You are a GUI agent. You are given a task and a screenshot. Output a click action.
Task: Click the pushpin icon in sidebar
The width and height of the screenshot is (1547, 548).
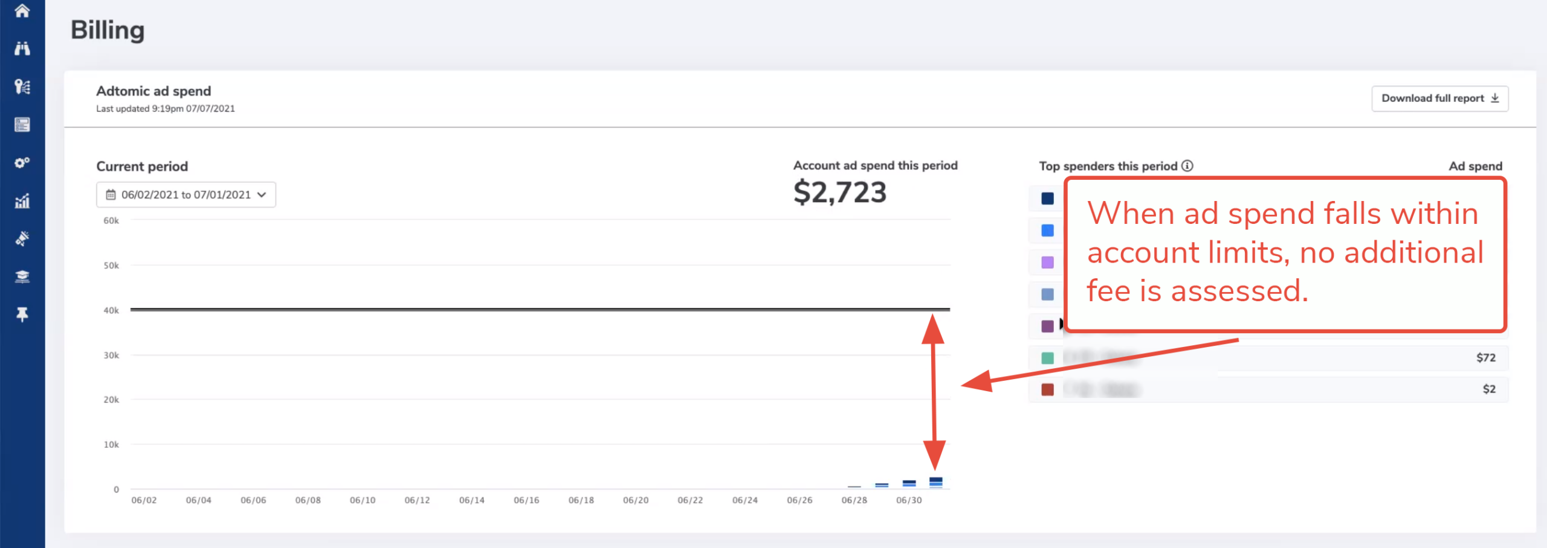point(22,314)
